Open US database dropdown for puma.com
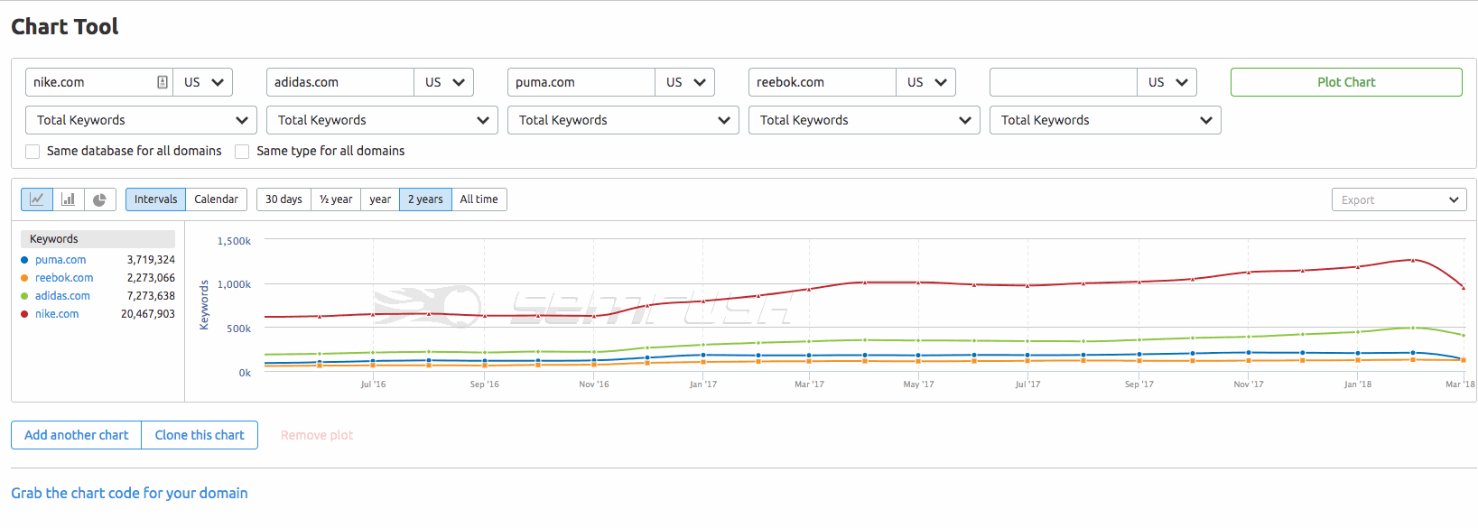 point(685,82)
